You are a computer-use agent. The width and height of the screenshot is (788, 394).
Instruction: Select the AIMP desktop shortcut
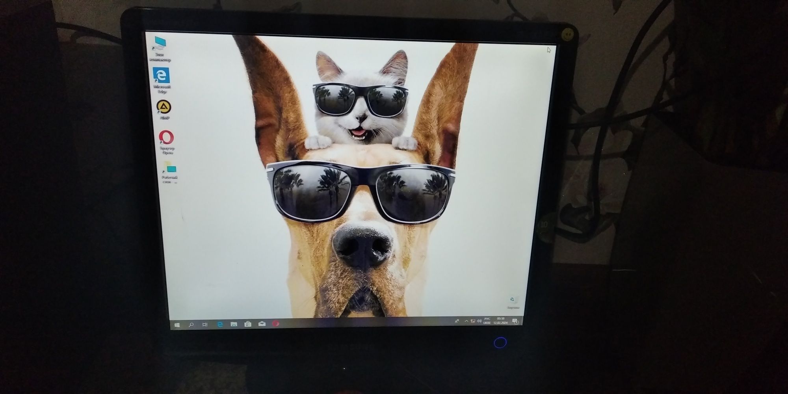pos(164,110)
